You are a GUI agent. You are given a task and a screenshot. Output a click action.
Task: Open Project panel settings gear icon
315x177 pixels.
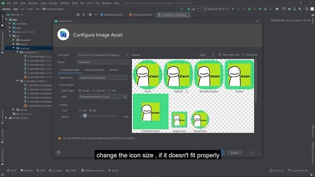pos(90,15)
